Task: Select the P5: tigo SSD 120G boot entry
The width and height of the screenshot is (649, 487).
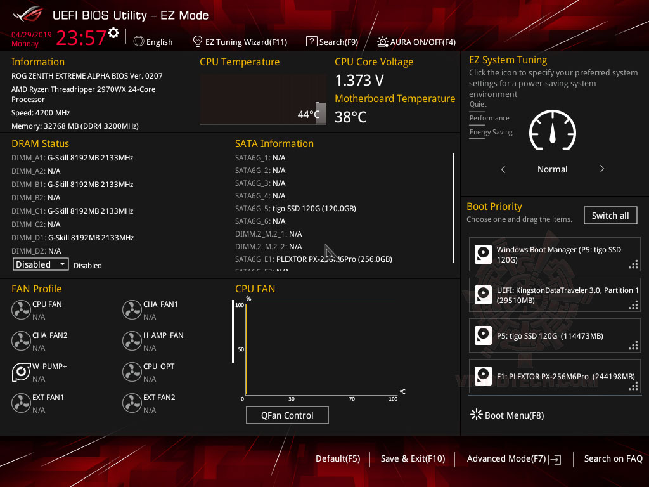Action: point(555,335)
